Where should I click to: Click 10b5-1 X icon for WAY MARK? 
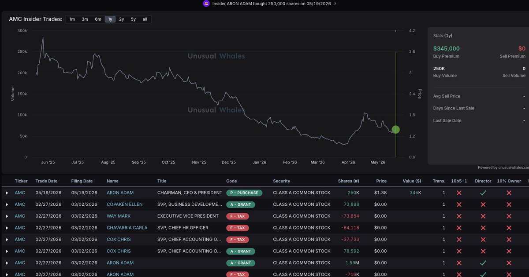459,216
